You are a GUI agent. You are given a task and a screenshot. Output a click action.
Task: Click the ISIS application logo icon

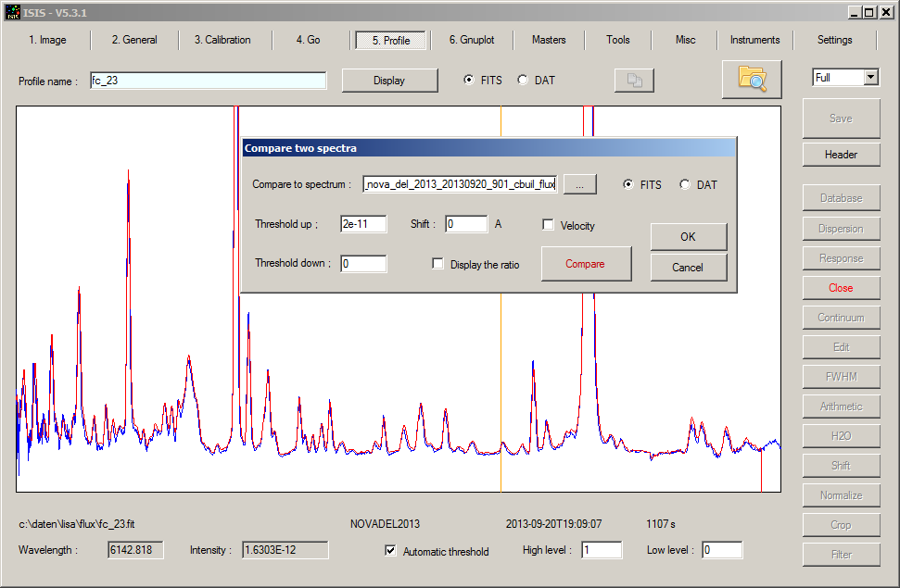(13, 12)
